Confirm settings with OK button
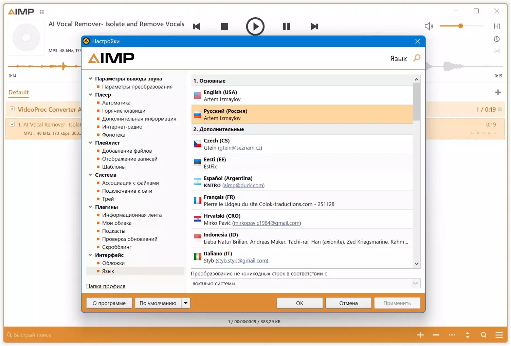 (x=299, y=303)
